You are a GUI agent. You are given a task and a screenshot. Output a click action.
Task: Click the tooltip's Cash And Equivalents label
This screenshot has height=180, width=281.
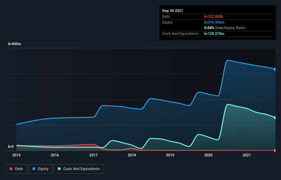coord(180,34)
